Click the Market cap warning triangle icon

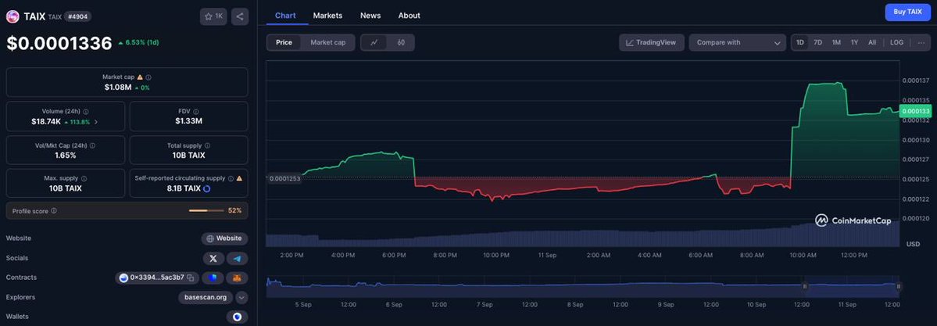[x=140, y=77]
